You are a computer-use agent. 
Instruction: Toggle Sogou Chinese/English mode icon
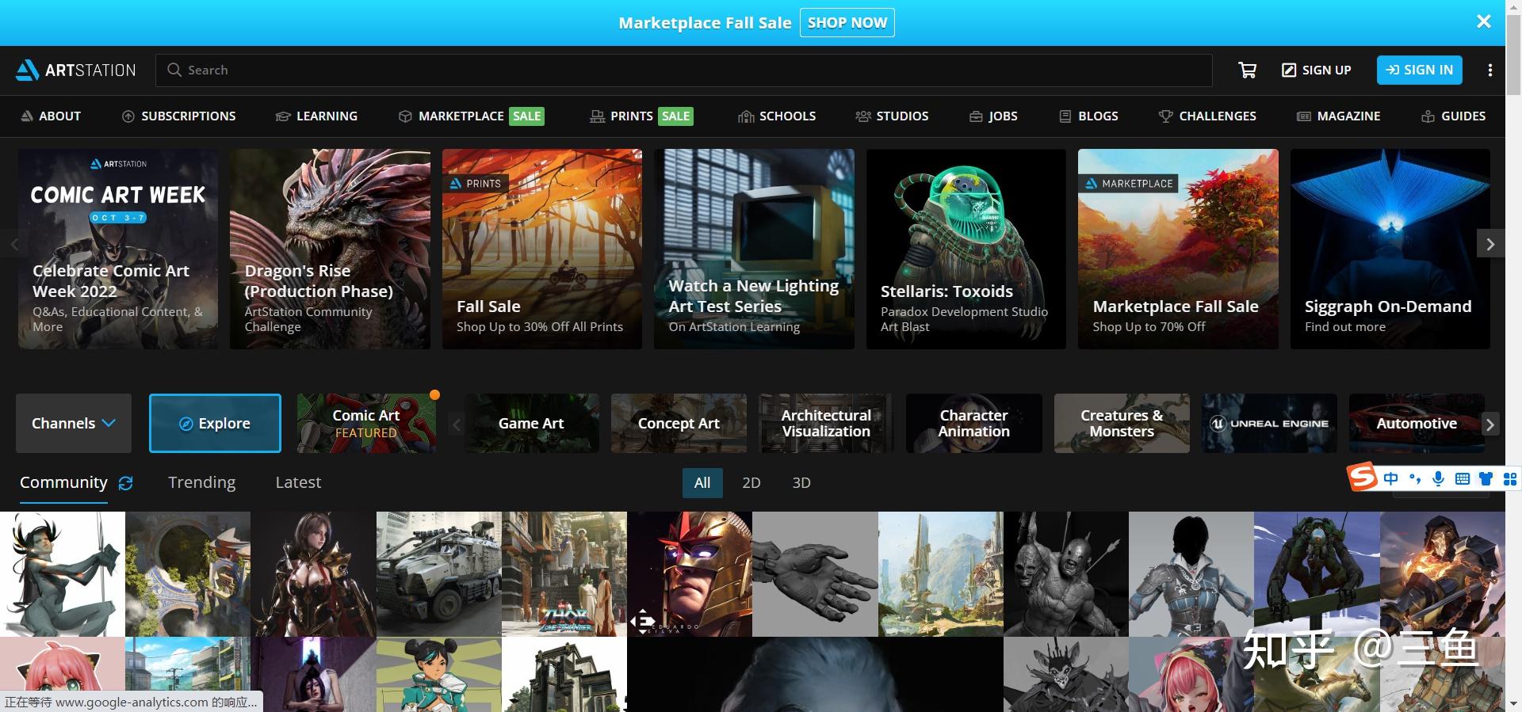point(1390,478)
